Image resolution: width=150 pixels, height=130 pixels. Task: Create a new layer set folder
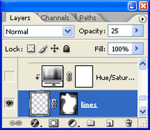(91, 123)
